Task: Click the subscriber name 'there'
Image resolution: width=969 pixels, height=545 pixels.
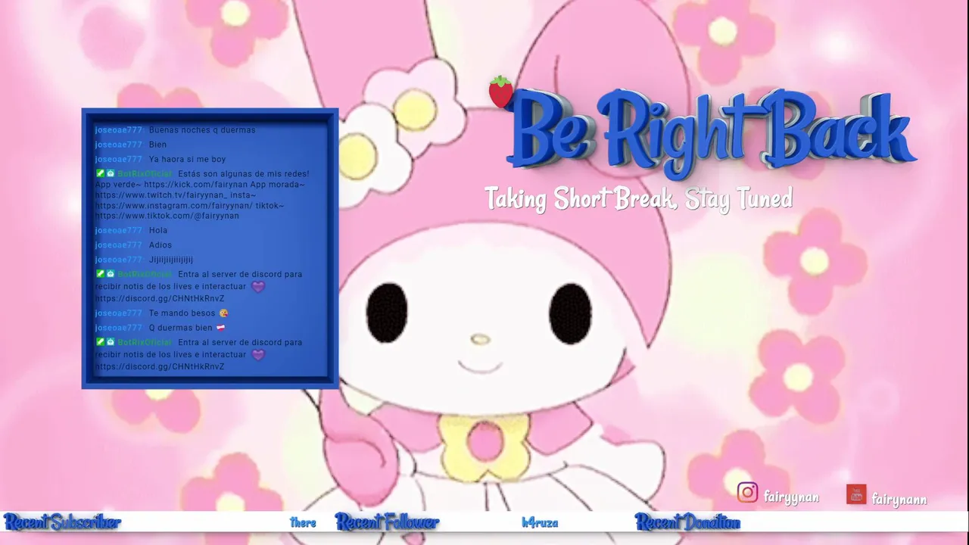Action: click(x=303, y=523)
